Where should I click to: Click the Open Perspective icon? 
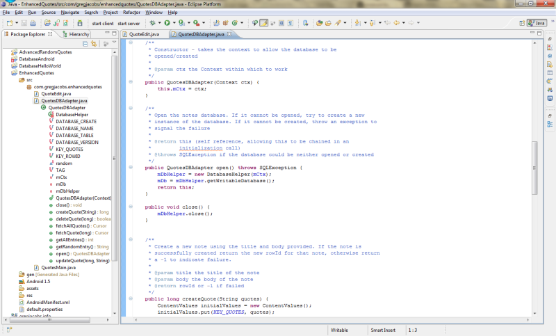pos(521,23)
